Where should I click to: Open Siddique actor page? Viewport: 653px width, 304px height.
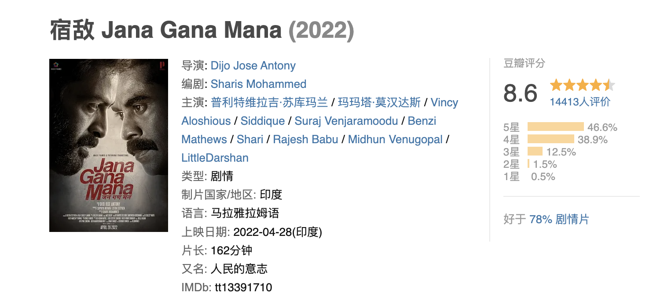[x=262, y=121]
